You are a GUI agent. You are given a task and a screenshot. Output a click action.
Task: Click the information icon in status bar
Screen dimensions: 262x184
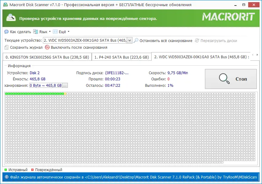[7, 177]
